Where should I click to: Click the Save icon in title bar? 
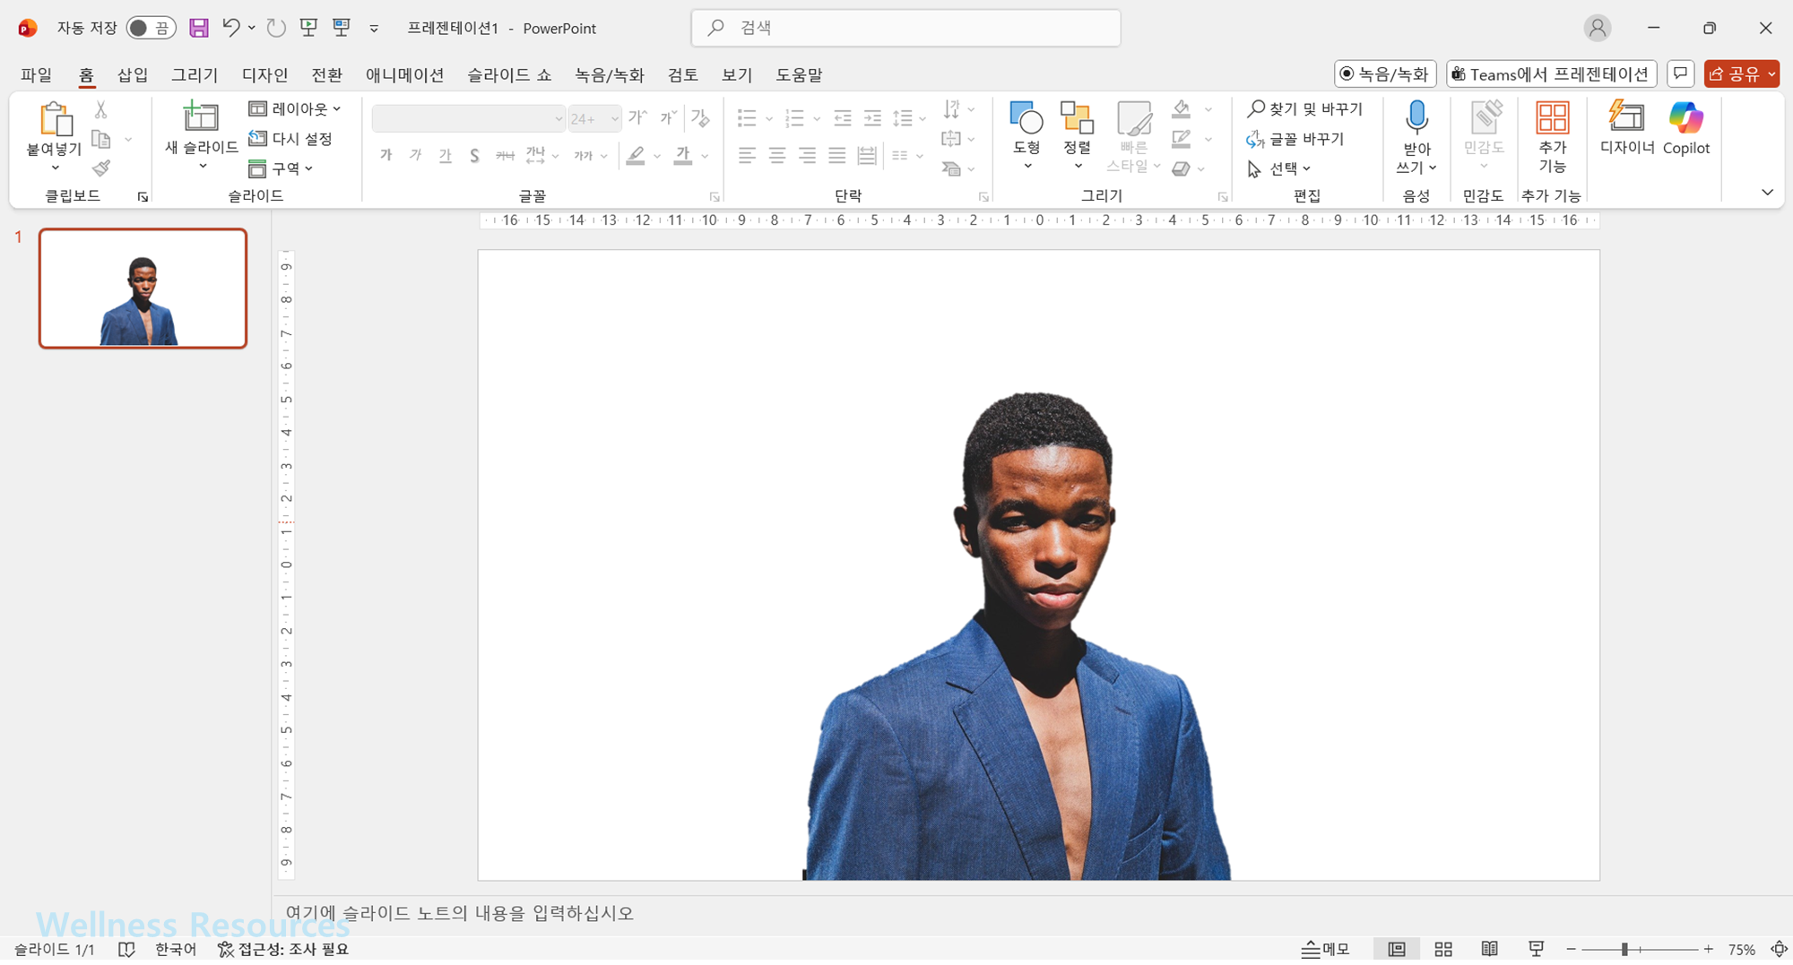click(199, 28)
